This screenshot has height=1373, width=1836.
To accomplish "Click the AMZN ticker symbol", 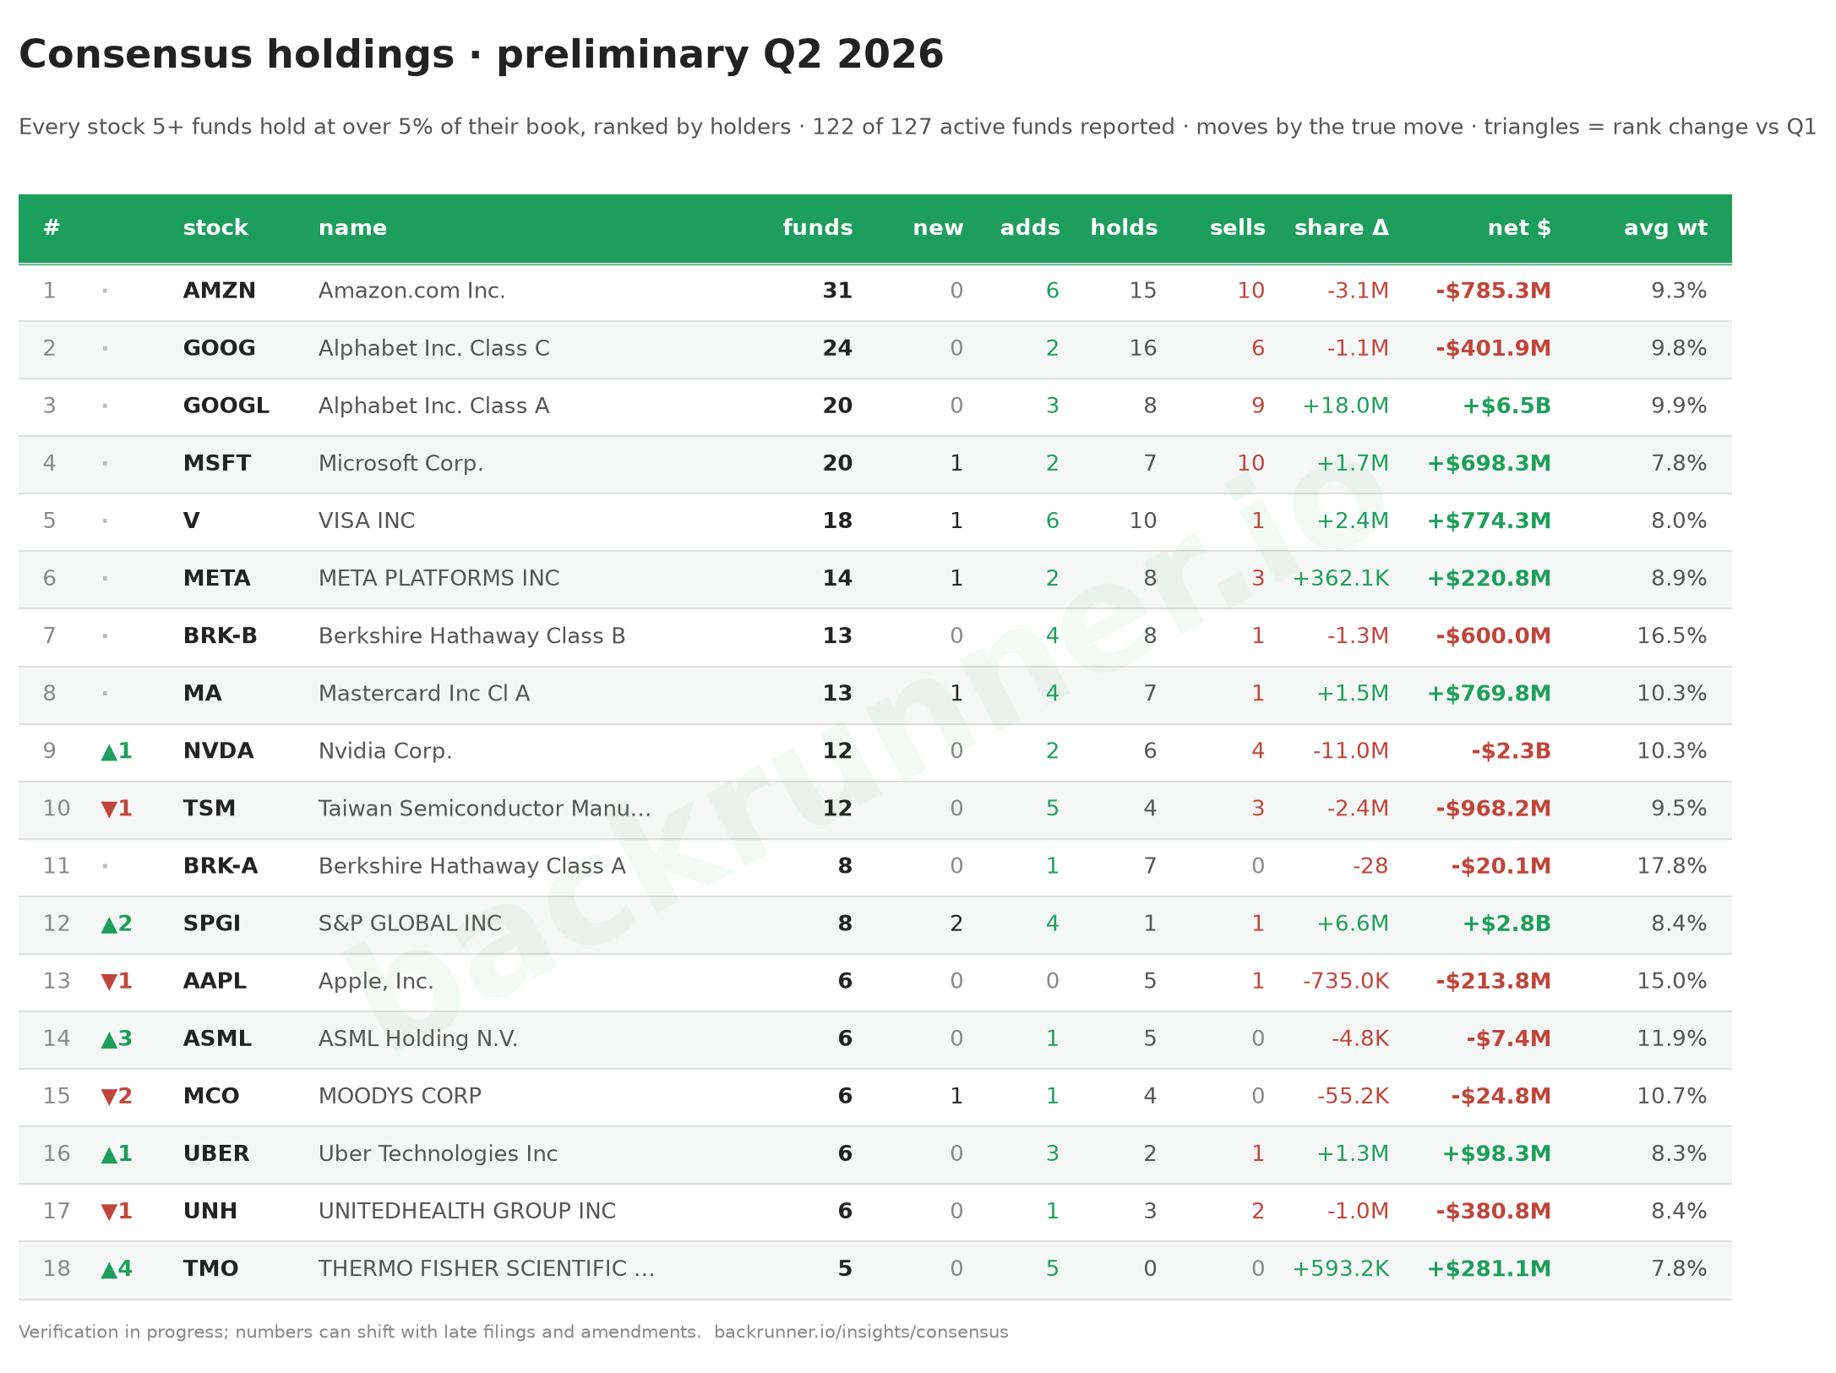I will (220, 291).
